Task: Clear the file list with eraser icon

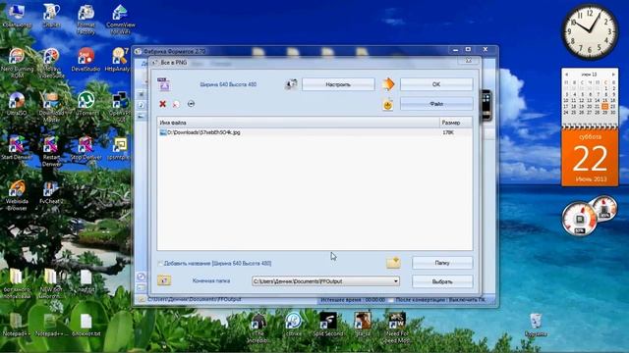Action: [176, 105]
